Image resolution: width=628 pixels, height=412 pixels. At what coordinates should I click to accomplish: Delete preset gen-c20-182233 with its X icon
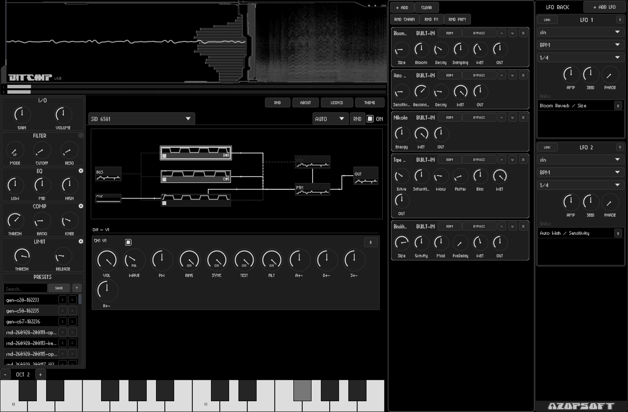[x=73, y=300]
